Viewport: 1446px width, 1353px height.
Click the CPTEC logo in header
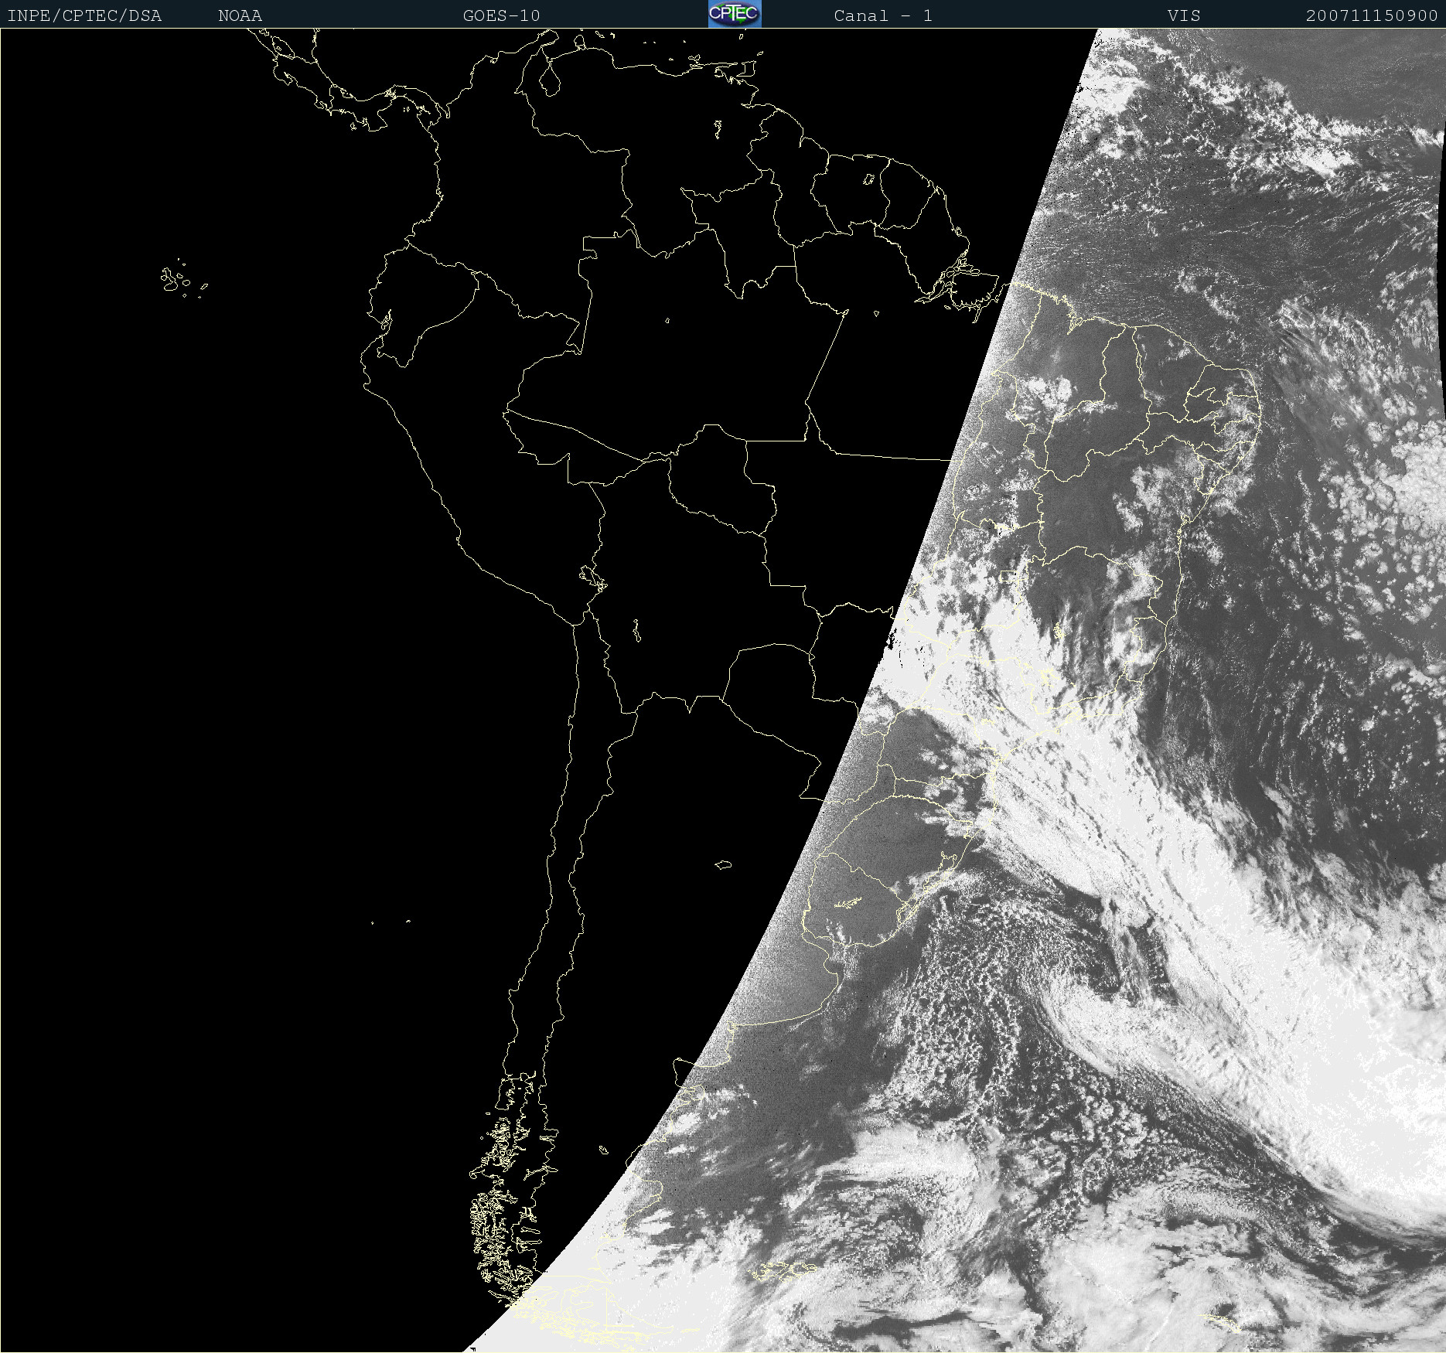click(735, 14)
